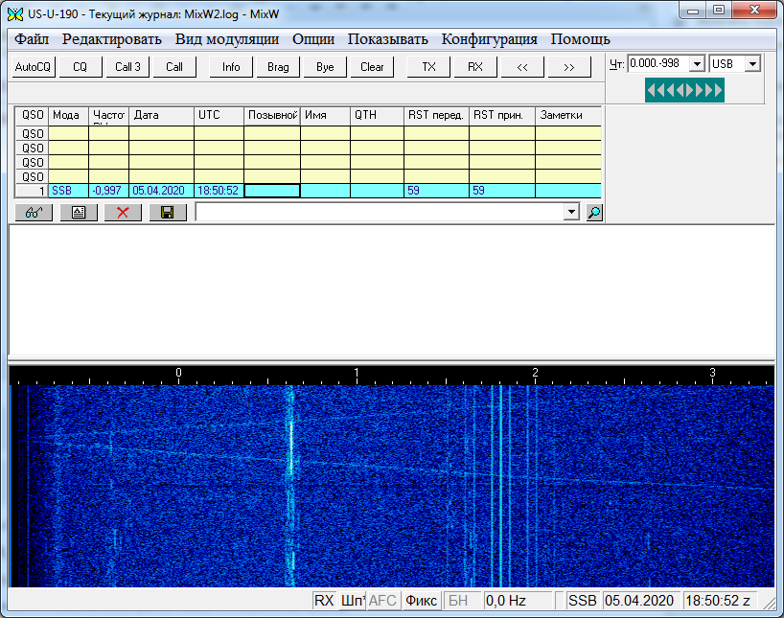Delete QSO with the red X icon

point(123,213)
